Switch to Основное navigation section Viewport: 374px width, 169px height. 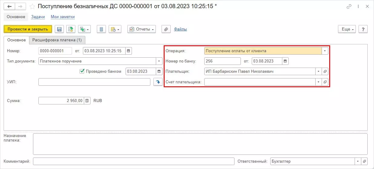pyautogui.click(x=16, y=17)
